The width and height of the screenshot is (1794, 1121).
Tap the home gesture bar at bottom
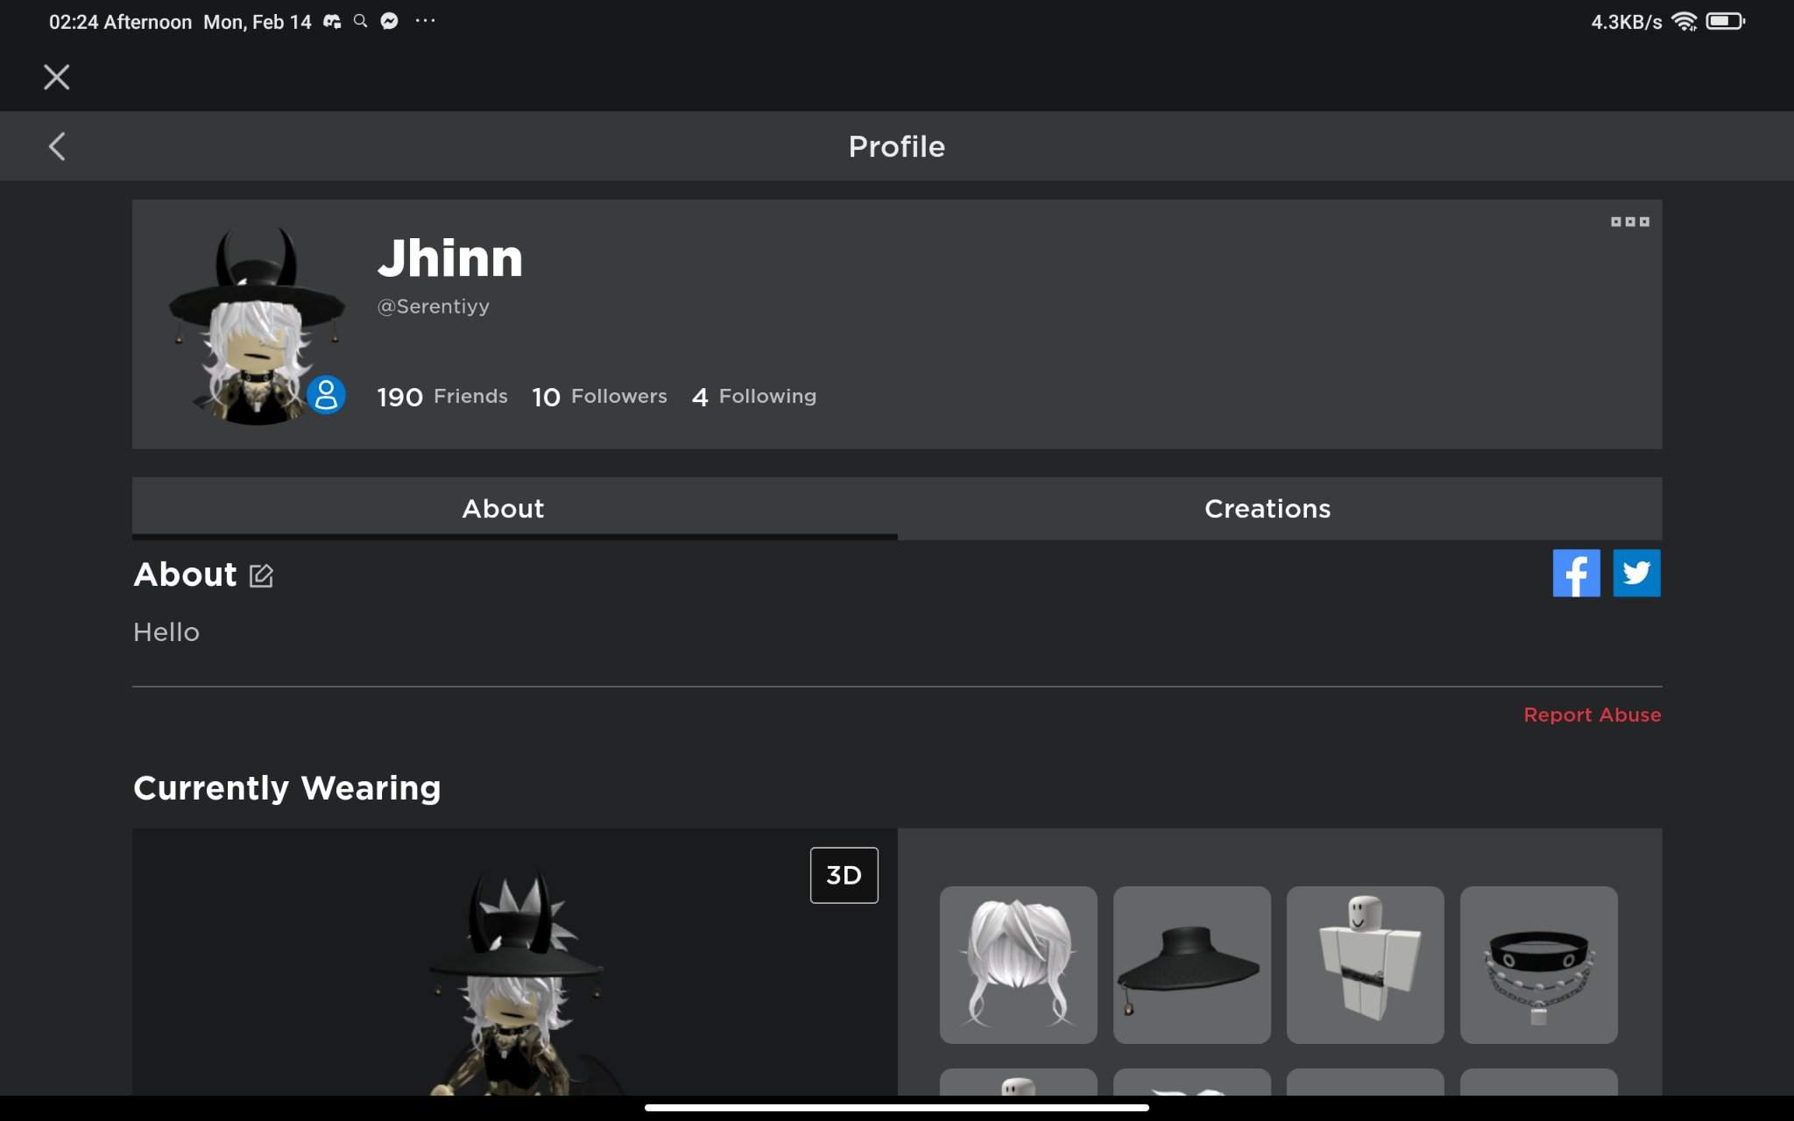pyautogui.click(x=897, y=1108)
